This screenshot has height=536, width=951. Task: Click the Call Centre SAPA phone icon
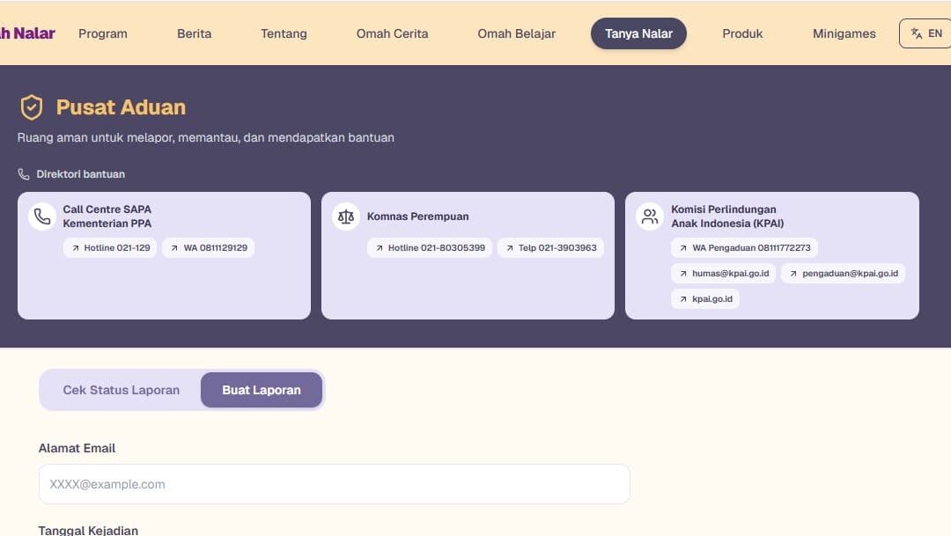click(42, 217)
